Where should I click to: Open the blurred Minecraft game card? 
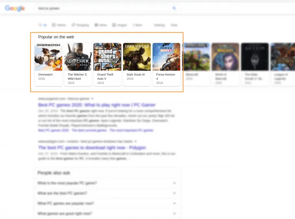(x=196, y=64)
